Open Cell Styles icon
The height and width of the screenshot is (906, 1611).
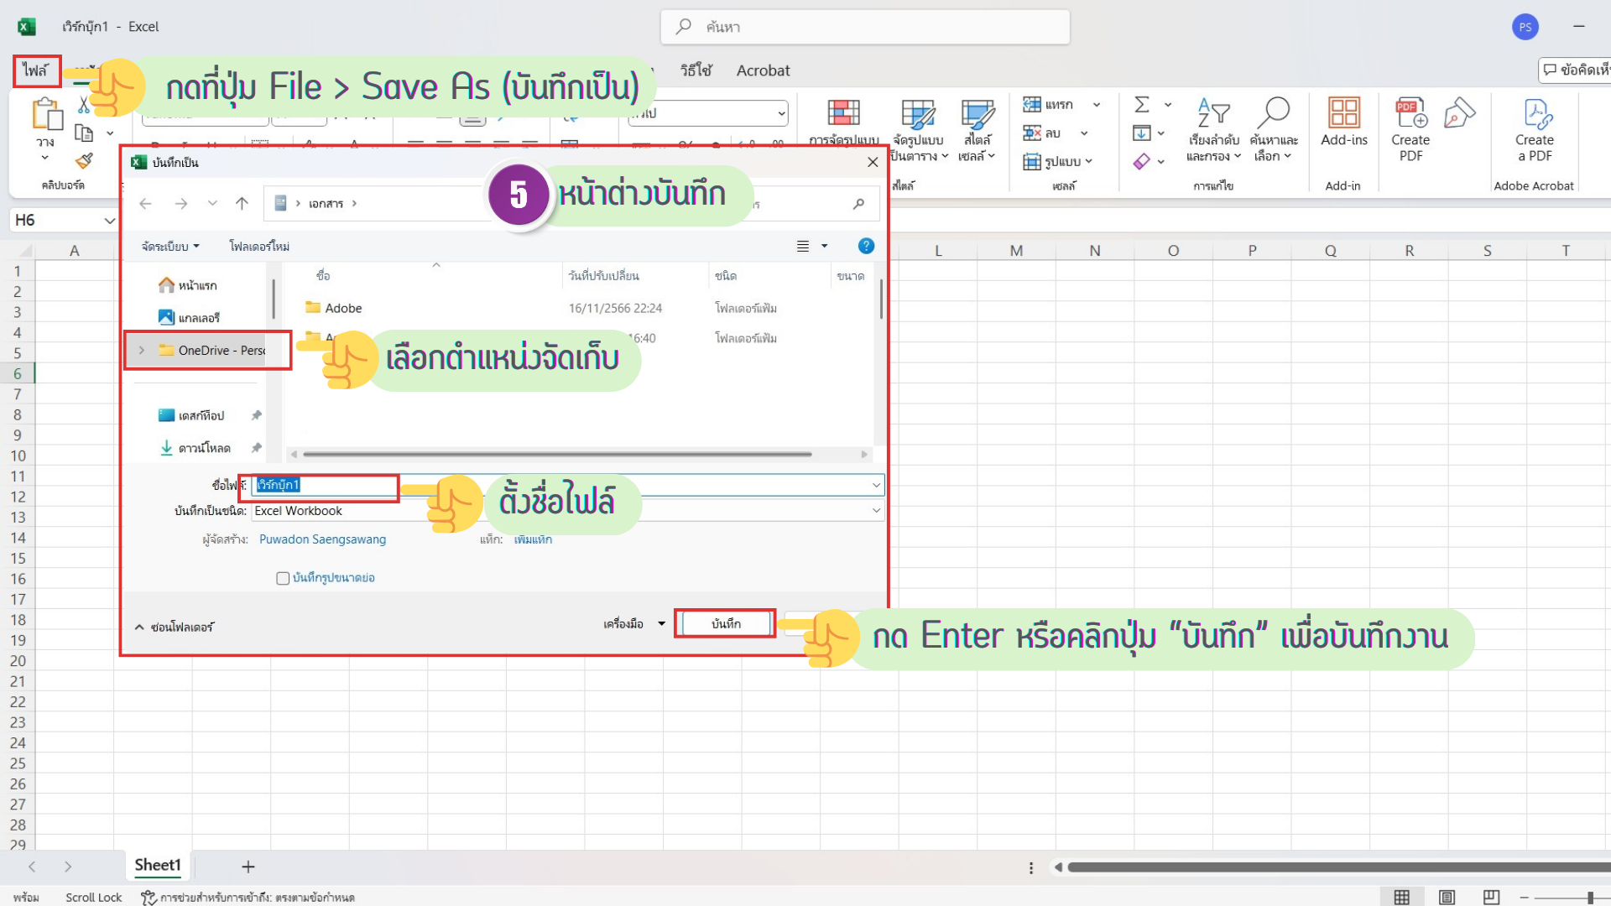977,113
